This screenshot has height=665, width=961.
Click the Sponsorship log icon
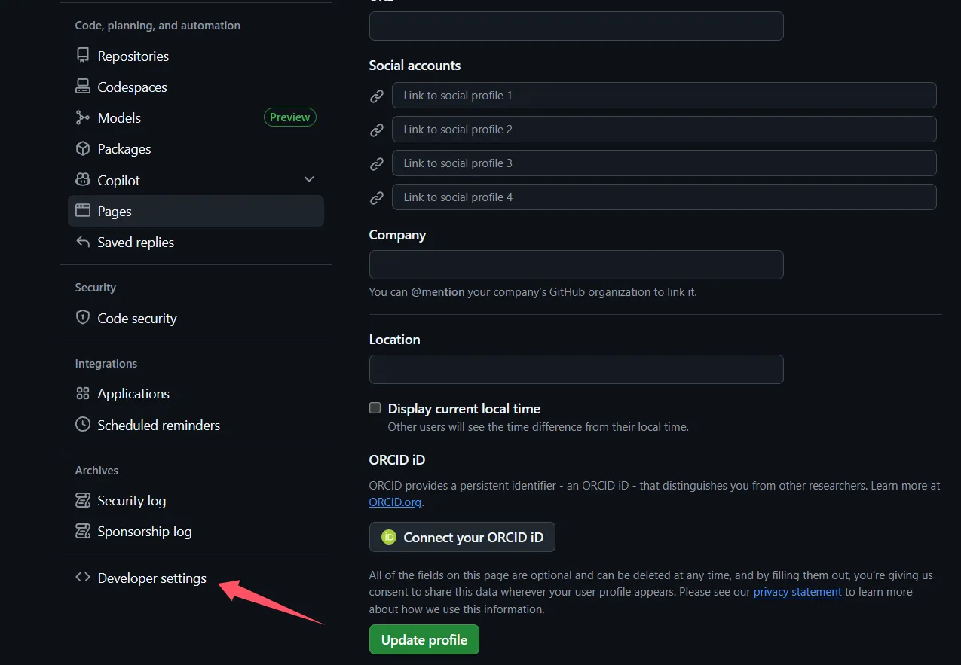[x=83, y=531]
